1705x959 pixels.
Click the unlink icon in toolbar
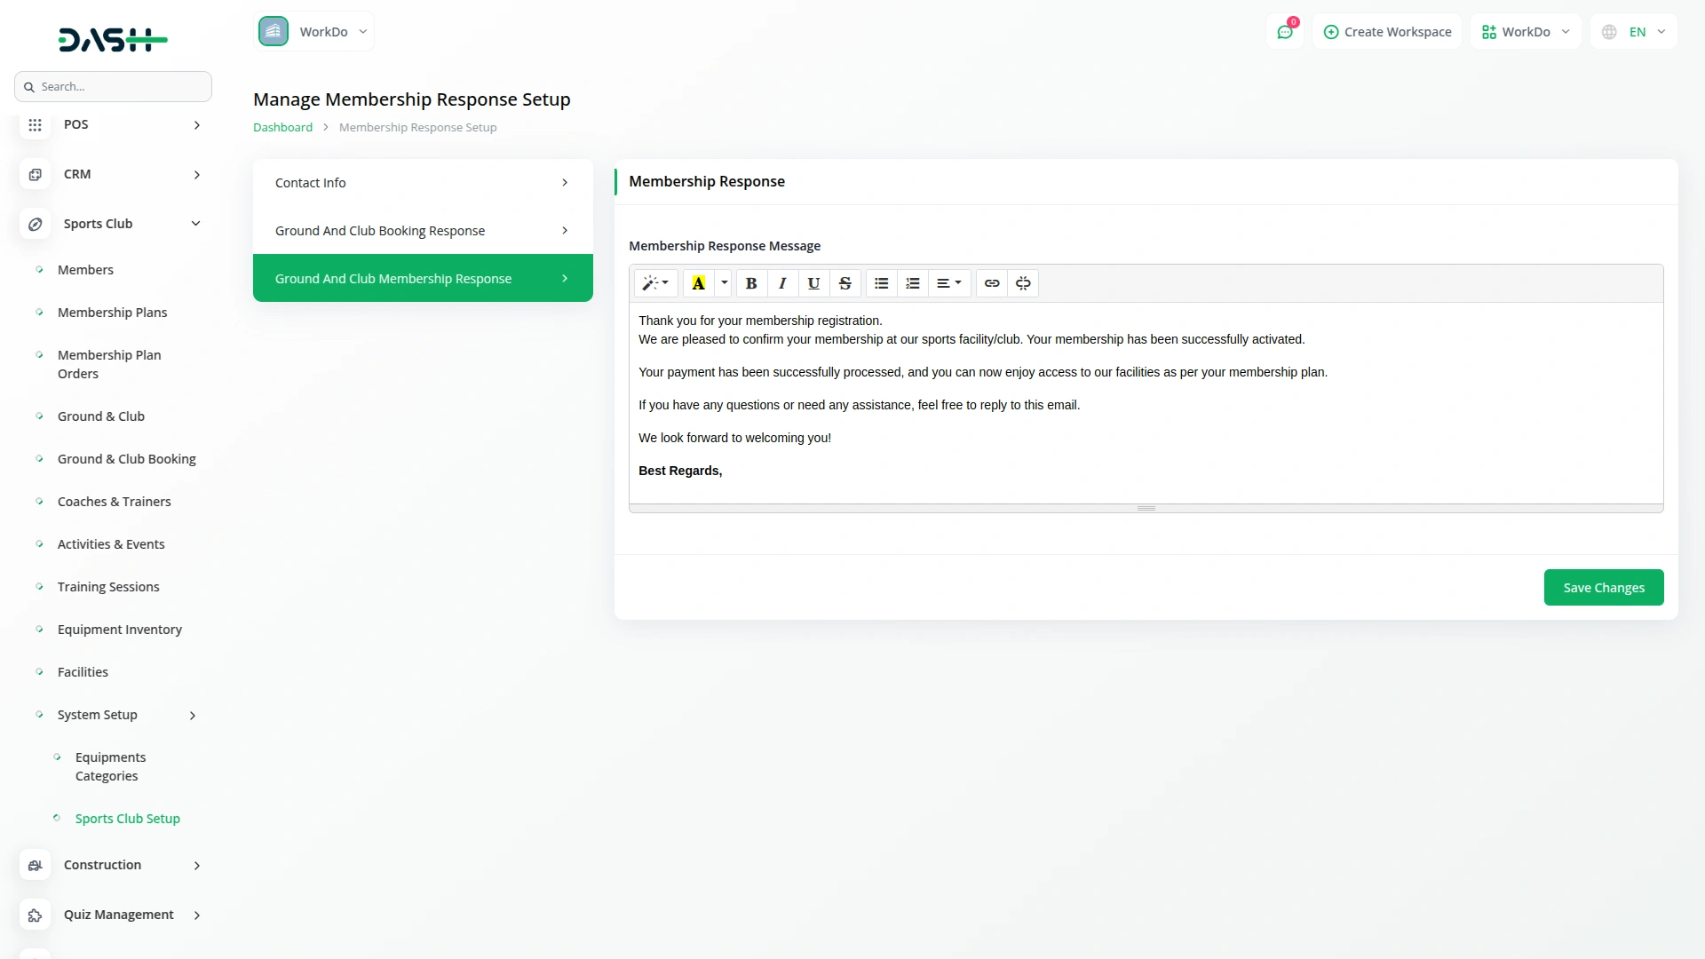[1023, 283]
